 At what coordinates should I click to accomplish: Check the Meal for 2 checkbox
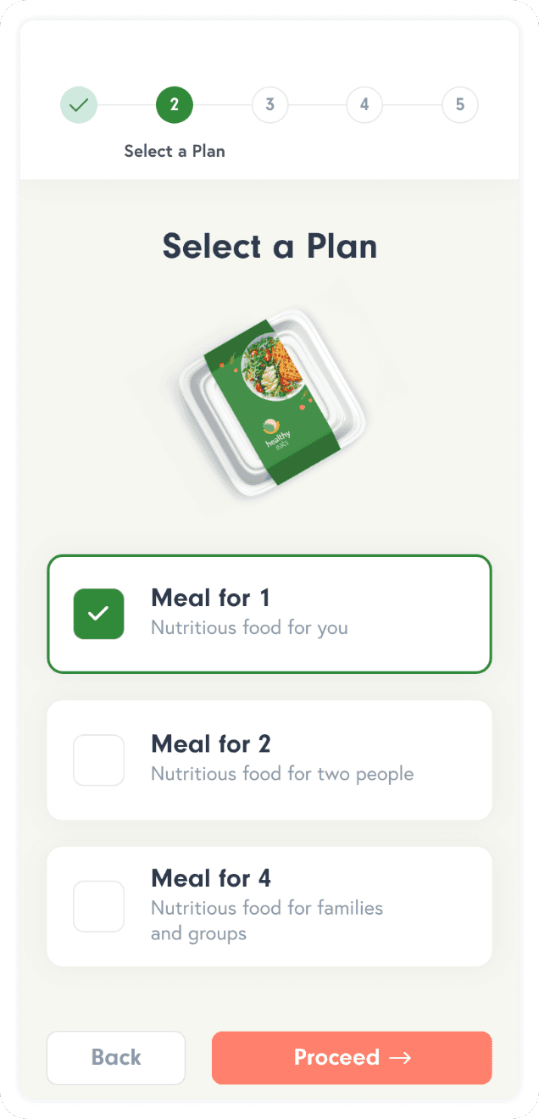coord(98,760)
